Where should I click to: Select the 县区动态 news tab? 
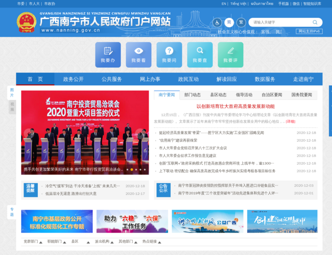point(218,95)
